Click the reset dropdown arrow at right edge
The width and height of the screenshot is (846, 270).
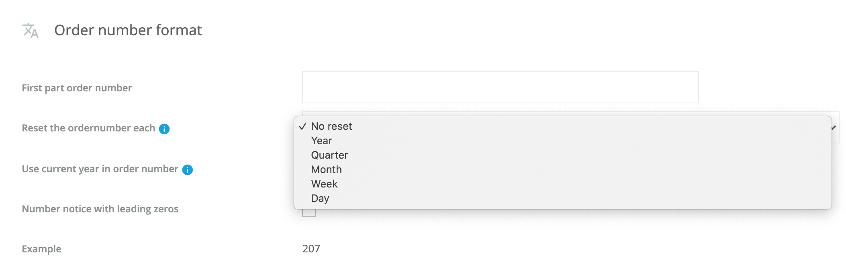click(x=834, y=128)
